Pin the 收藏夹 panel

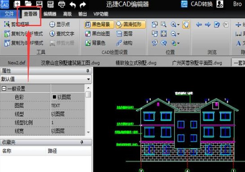tap(82, 142)
